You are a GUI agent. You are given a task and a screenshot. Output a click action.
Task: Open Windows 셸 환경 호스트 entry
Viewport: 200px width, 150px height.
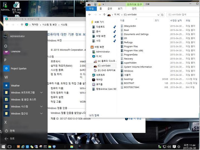tap(23, 99)
